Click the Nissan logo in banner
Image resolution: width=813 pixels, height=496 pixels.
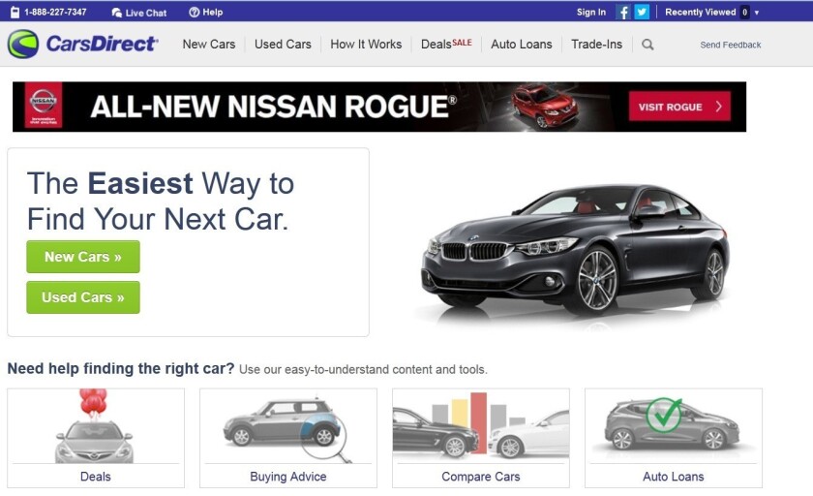(x=43, y=105)
